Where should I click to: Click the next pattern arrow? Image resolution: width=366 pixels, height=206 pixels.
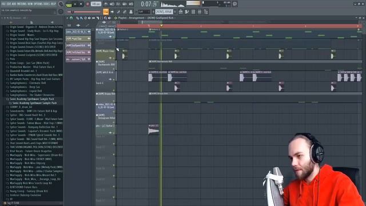click(175, 11)
